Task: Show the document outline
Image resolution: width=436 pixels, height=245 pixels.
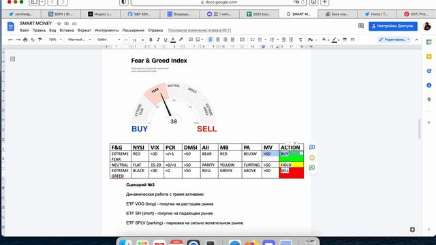Action: tap(12, 59)
